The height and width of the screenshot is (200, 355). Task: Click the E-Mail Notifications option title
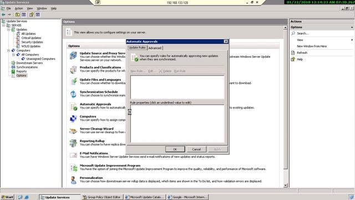click(x=94, y=153)
